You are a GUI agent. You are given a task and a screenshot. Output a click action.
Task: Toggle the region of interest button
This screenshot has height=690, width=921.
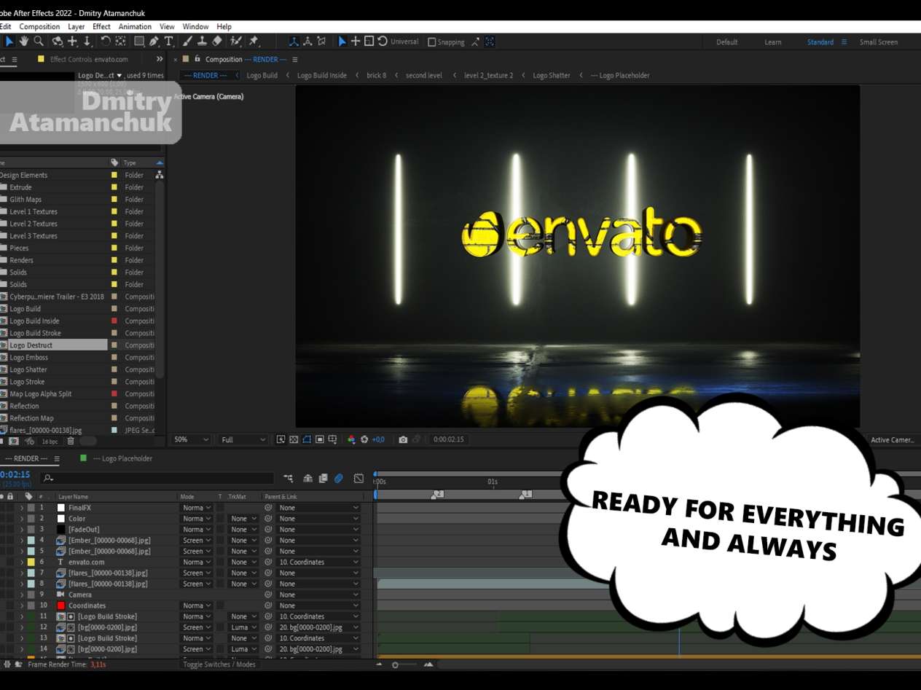coord(320,439)
